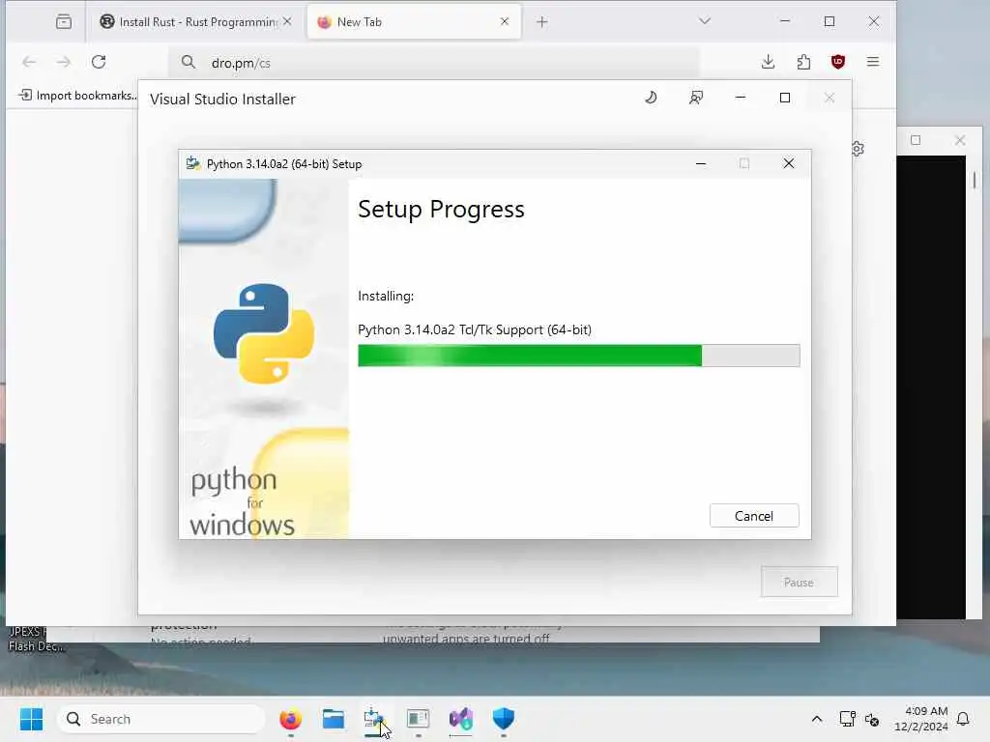Image resolution: width=990 pixels, height=742 pixels.
Task: Close the New Tab tab
Action: (505, 21)
